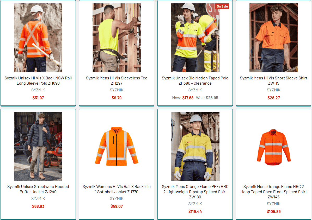
Task: Click the $59.07 price
Action: (117, 206)
